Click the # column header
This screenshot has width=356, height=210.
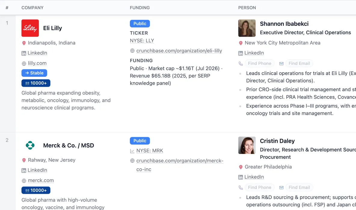(x=7, y=8)
